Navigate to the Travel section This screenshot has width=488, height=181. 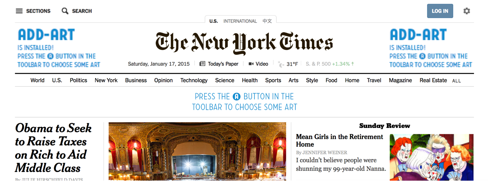374,80
